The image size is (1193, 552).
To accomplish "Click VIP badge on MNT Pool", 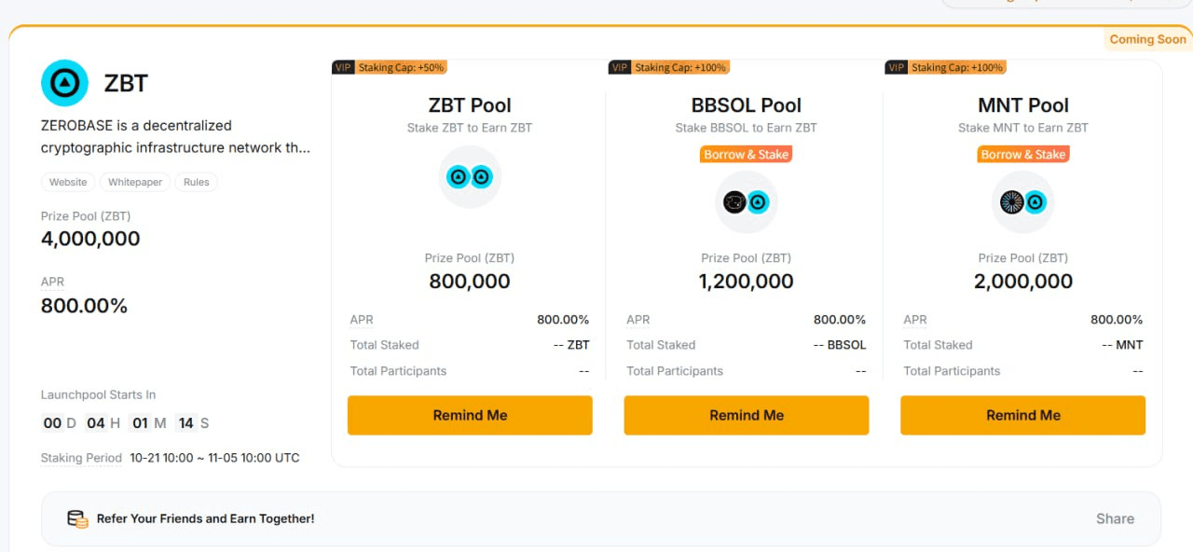I will 897,67.
